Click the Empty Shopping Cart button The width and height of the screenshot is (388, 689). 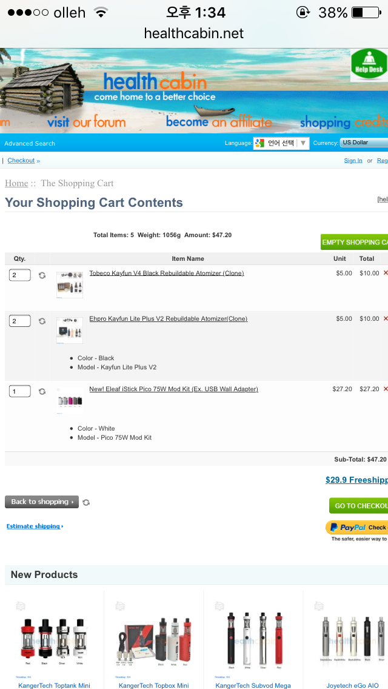[355, 242]
